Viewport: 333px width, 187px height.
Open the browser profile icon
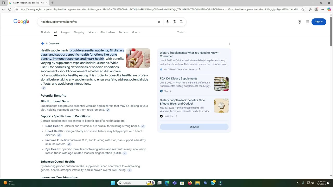point(316,9)
